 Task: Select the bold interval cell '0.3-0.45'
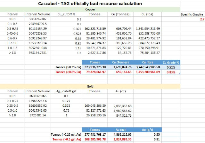coord(12,29)
